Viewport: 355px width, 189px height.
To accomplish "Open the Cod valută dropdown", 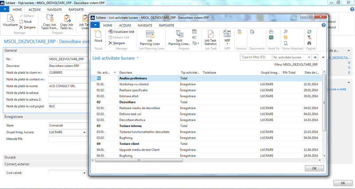I will pyautogui.click(x=84, y=173).
